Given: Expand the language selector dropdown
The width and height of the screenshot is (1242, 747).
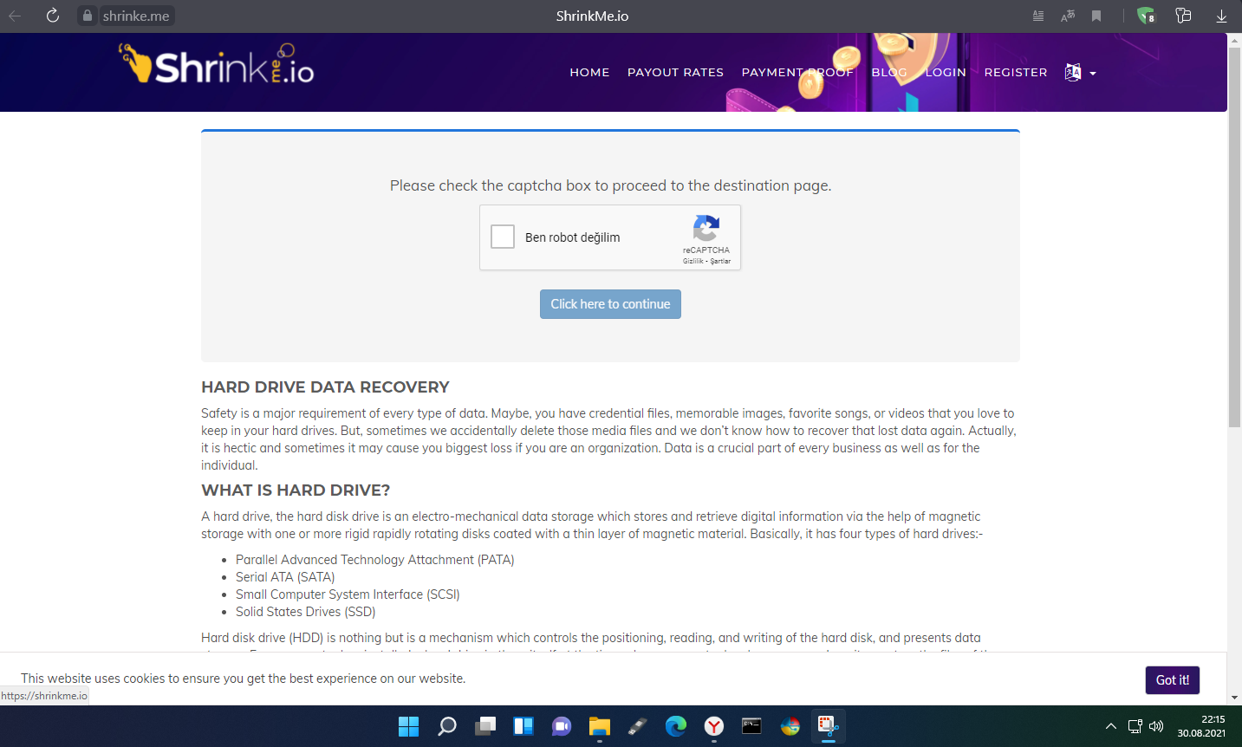Looking at the screenshot, I should pos(1080,73).
